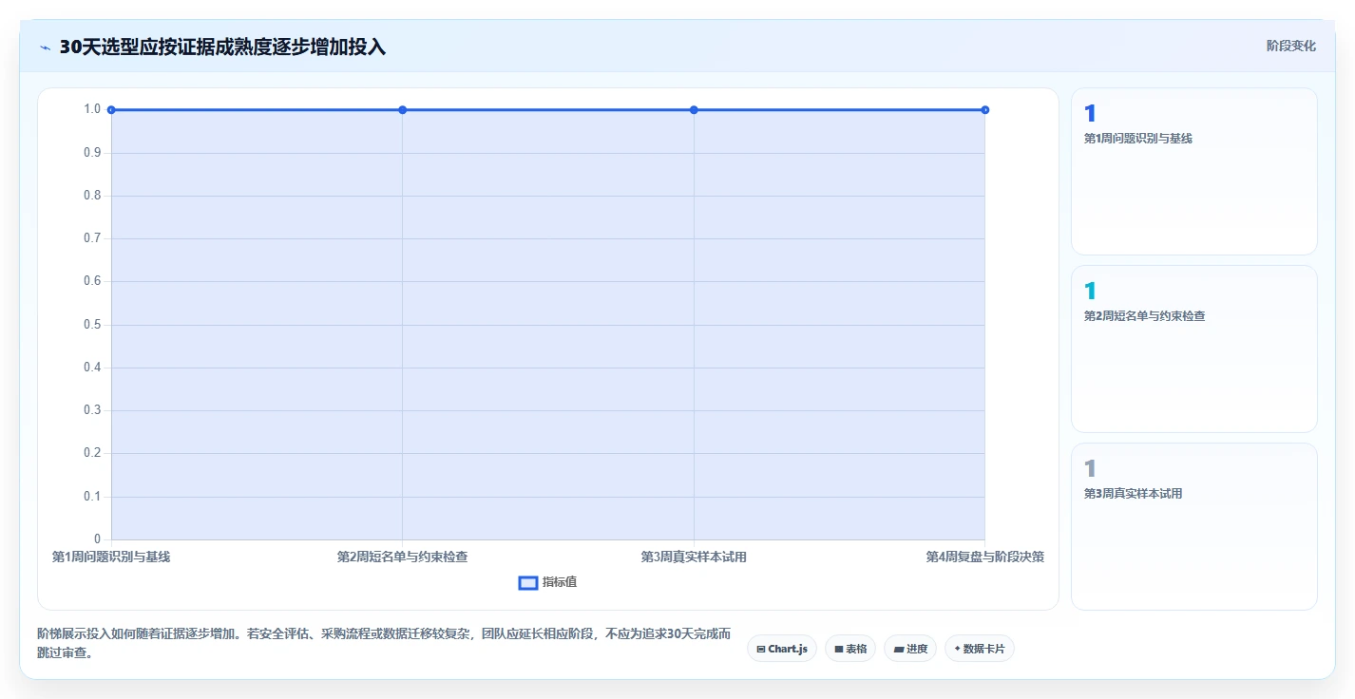Open the 第2周短名单与约束检查 data card
The width and height of the screenshot is (1355, 699).
1194,349
